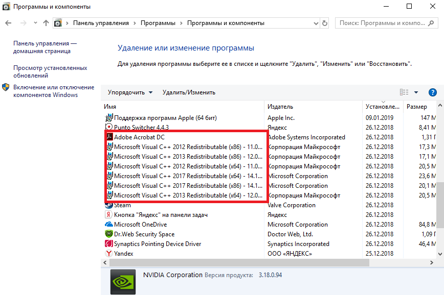The width and height of the screenshot is (444, 295).
Task: Open the Упорядочить menu
Action: tap(130, 92)
